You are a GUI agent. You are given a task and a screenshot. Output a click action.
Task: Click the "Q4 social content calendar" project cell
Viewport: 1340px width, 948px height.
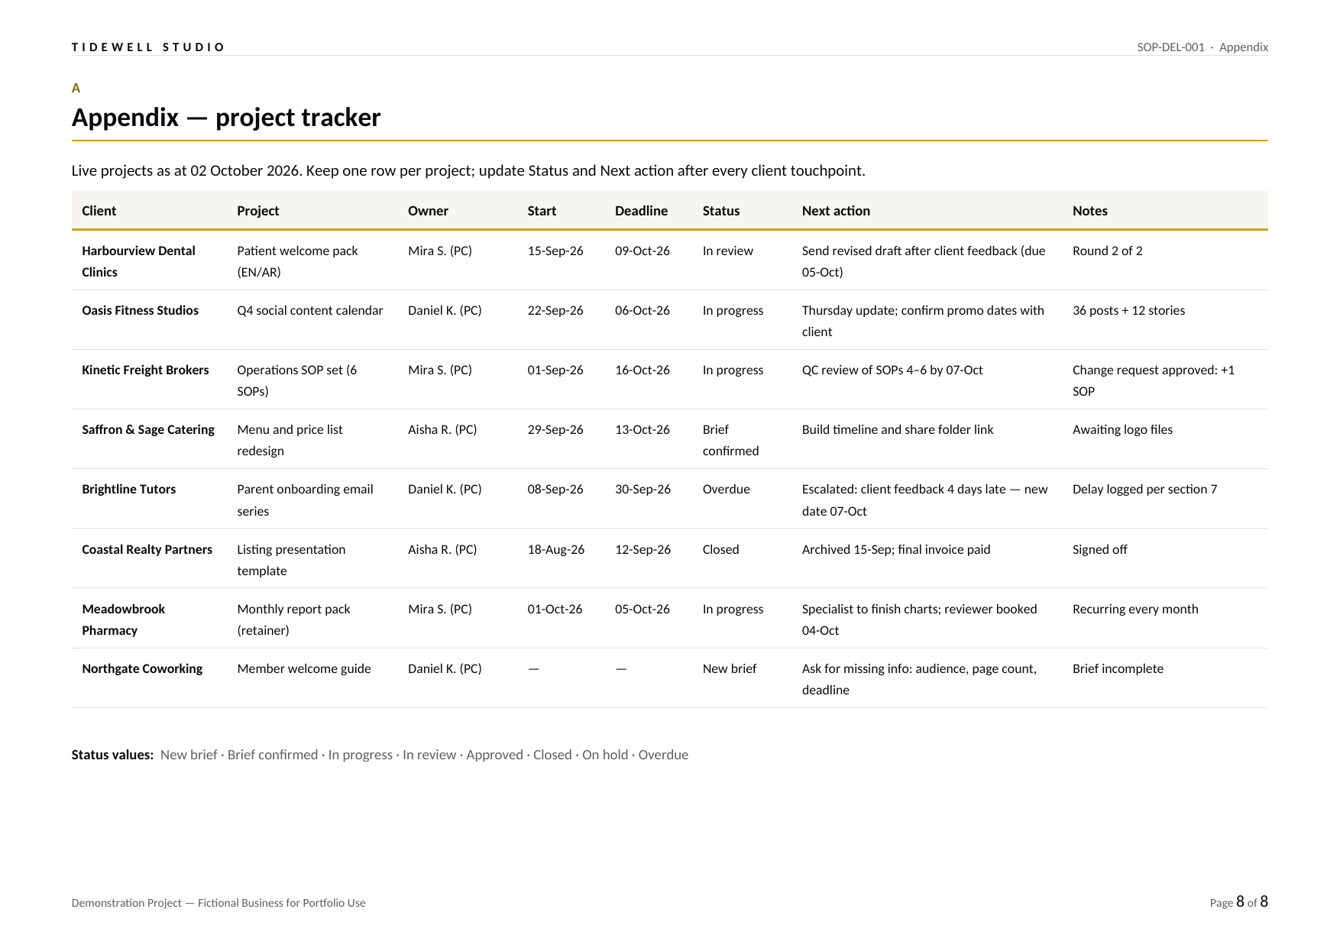[310, 310]
